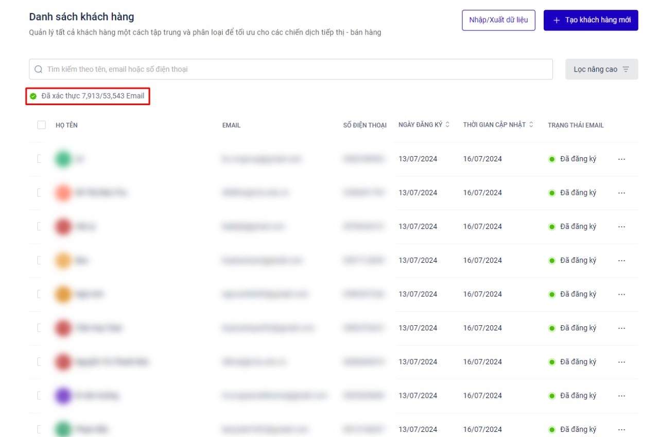Click the EMAIL column header
The image size is (659, 437).
coord(231,125)
